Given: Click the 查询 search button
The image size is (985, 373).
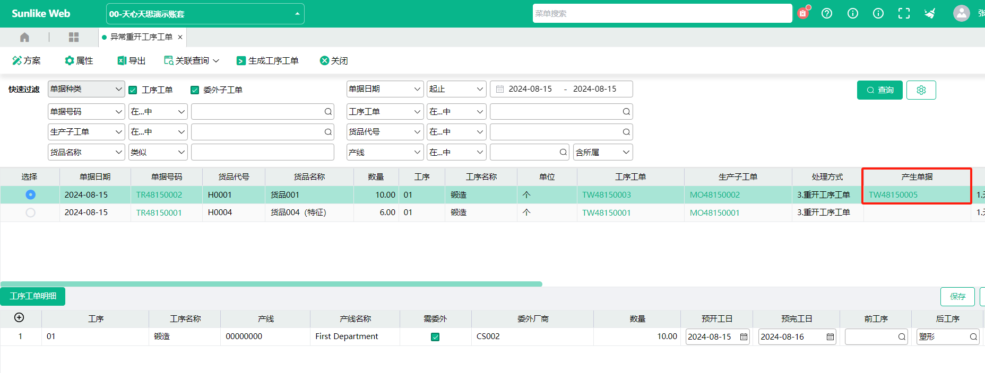Looking at the screenshot, I should click(x=880, y=90).
